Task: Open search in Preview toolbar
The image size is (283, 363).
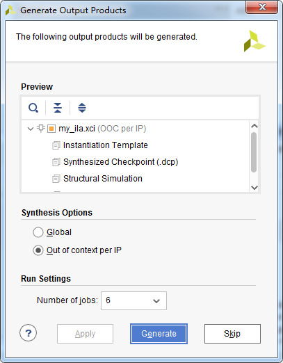Action: (x=33, y=108)
